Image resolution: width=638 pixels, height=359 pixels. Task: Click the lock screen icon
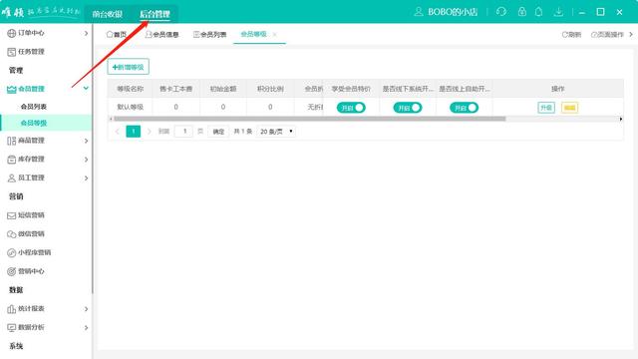tap(522, 12)
